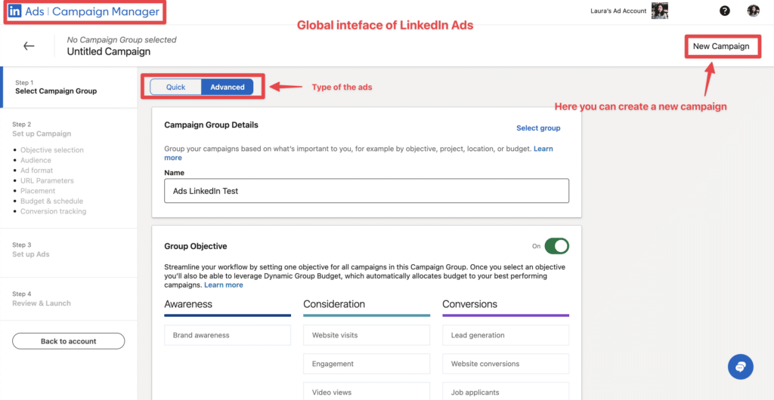Click Audience in the sidebar
Screen dimensions: 774x400
[36, 161]
